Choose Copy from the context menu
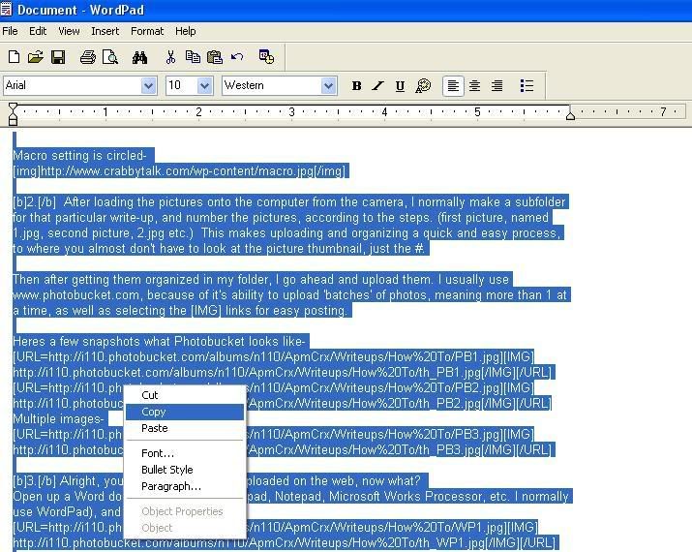The height and width of the screenshot is (552, 692). 154,412
